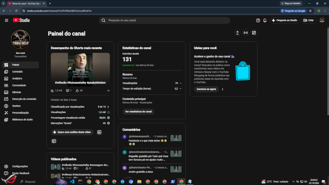Screen dimensions: 329x185
Task: Open the latest Shorts video thumbnail
Action: coord(80,69)
